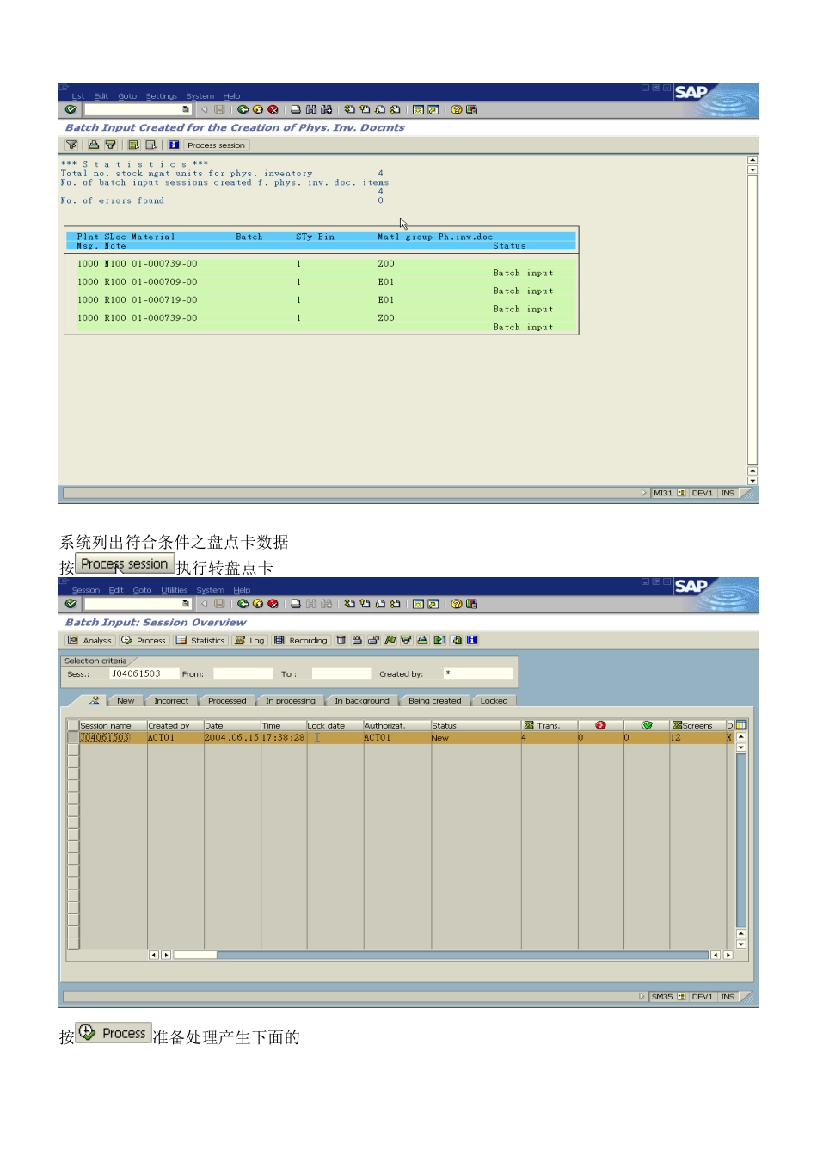Open the Utilities menu
Viewport: 817px width, 1156px height.
tap(174, 590)
